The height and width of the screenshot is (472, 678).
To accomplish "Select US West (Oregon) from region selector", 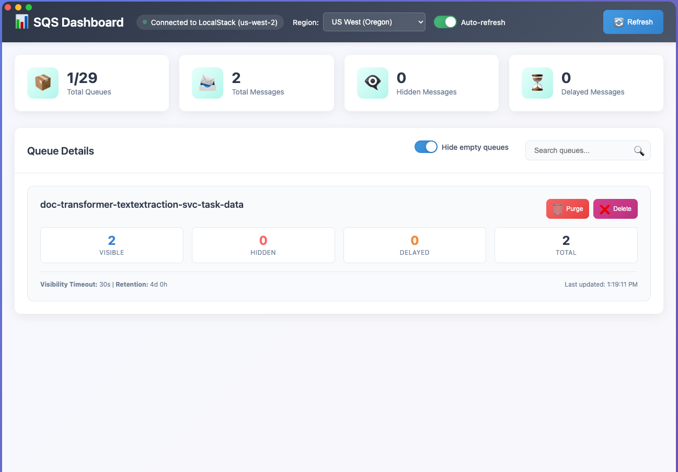I will (x=374, y=22).
